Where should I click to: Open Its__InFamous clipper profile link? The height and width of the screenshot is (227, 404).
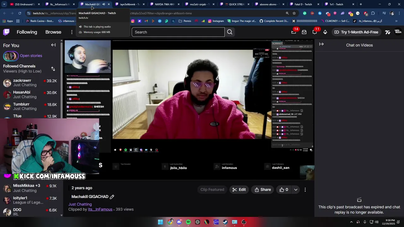click(x=100, y=209)
